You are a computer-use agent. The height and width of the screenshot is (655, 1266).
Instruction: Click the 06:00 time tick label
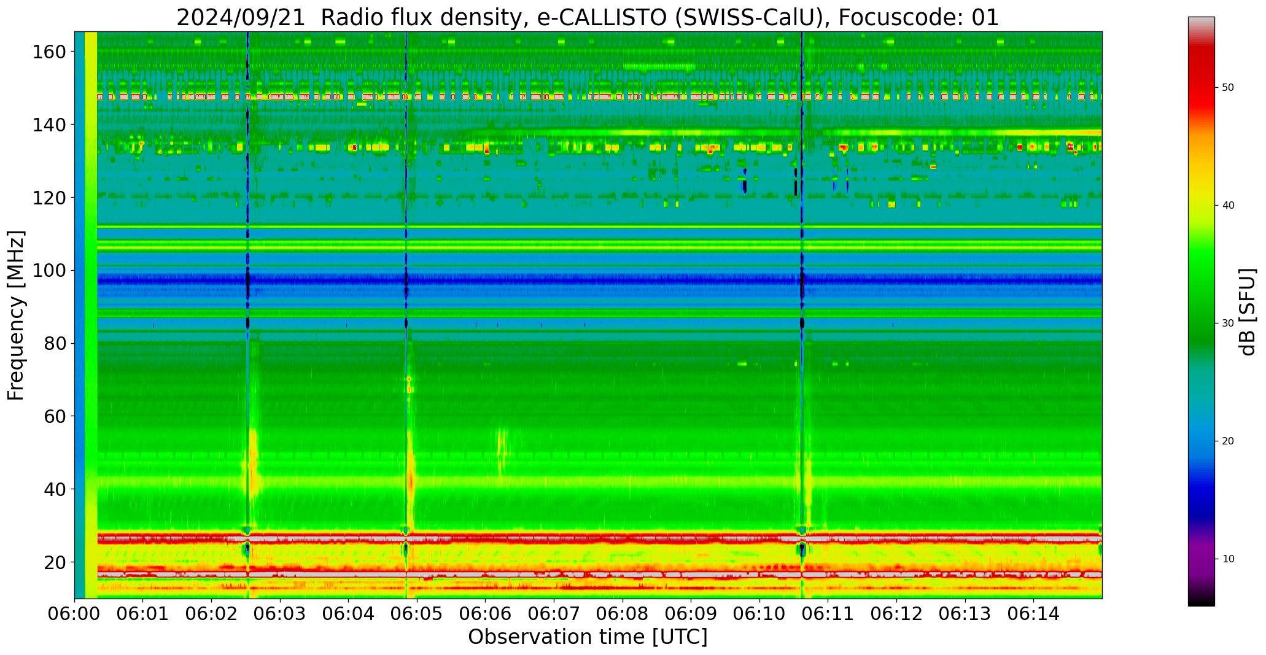coord(75,613)
